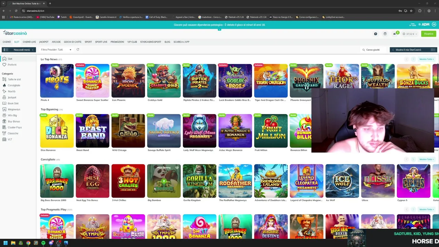
Task: Open CASINÒ LIVE nav tab
Action: pyautogui.click(x=29, y=42)
